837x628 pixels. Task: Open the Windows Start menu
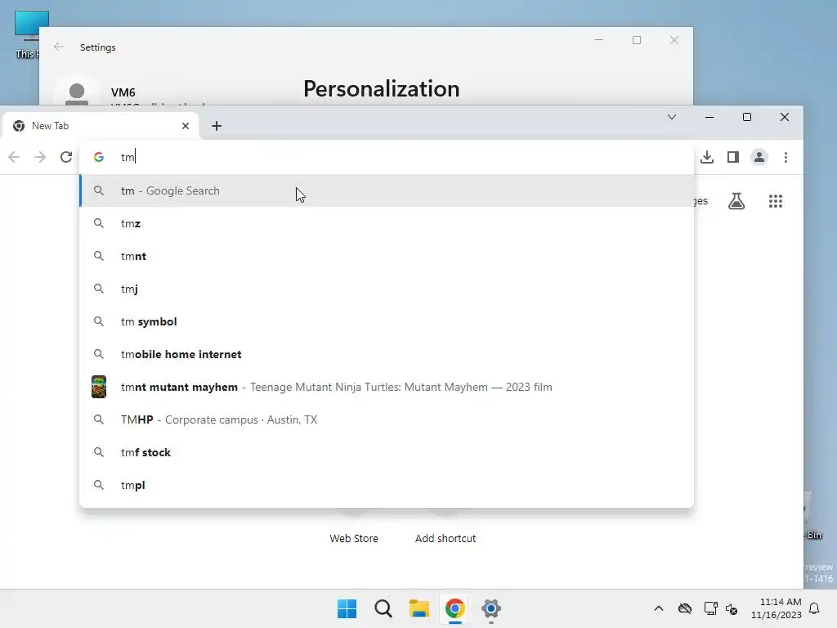click(x=347, y=608)
